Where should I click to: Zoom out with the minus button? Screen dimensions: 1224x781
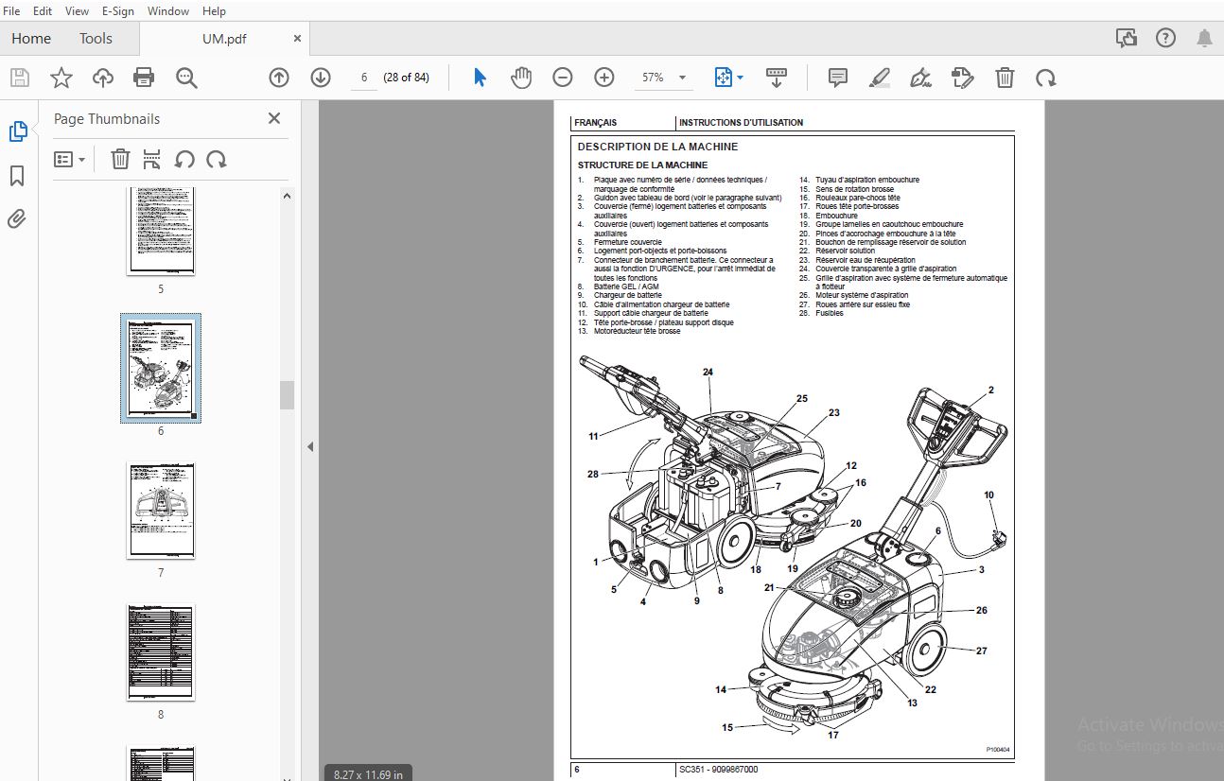point(563,78)
